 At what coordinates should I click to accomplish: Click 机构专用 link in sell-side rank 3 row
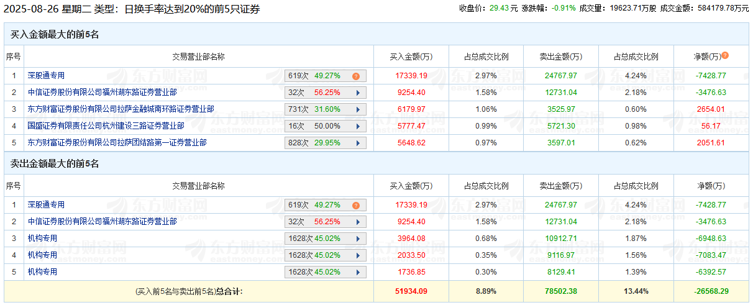point(42,239)
